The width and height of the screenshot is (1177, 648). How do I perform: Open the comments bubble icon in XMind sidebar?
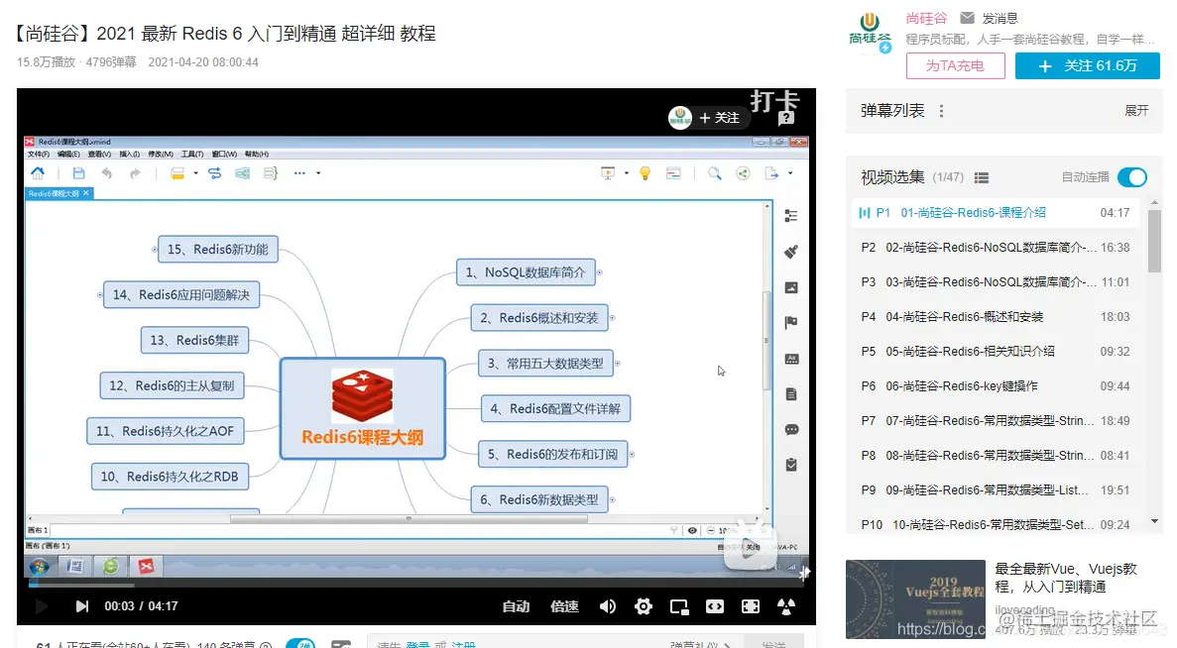791,430
